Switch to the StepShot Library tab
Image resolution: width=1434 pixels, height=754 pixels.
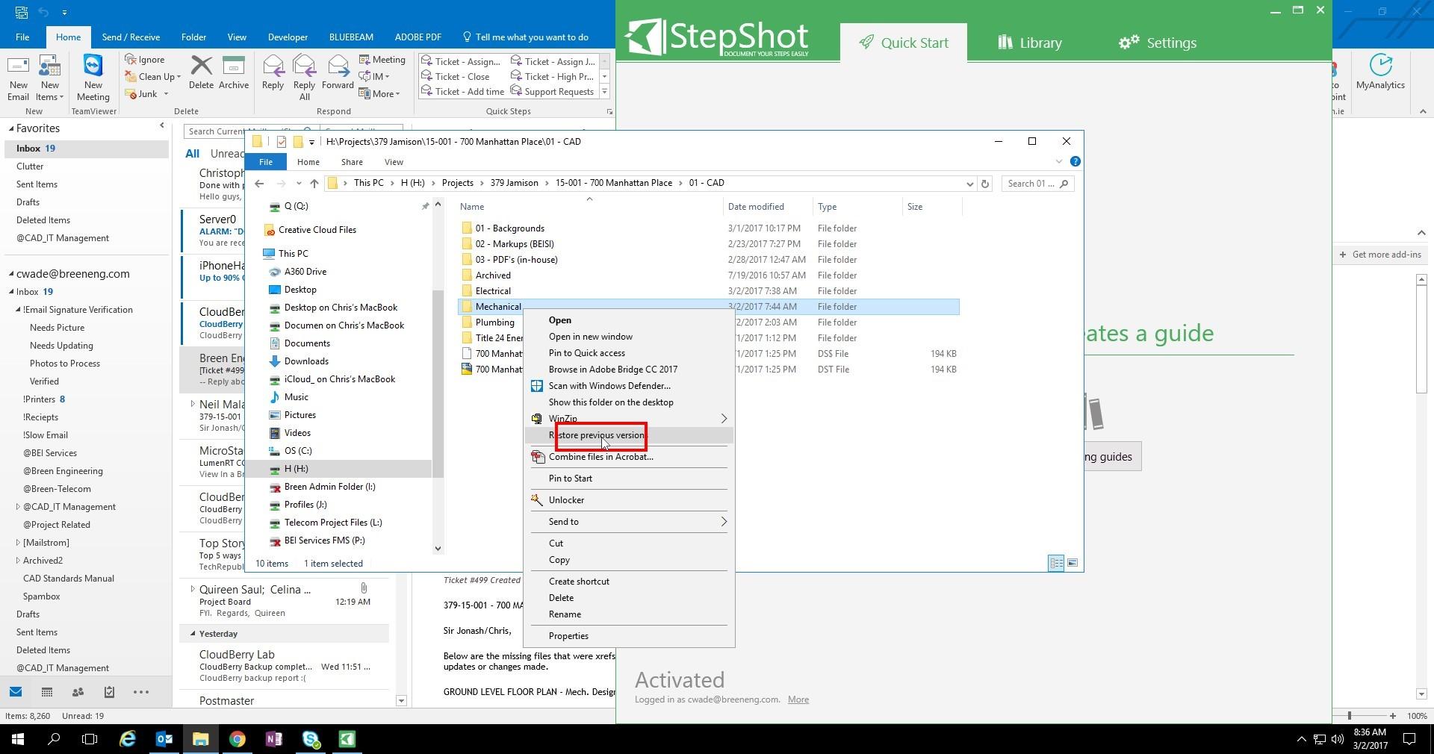tap(1029, 43)
